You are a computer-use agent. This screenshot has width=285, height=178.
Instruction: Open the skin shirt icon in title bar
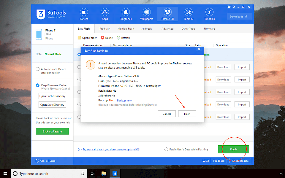(229, 7)
